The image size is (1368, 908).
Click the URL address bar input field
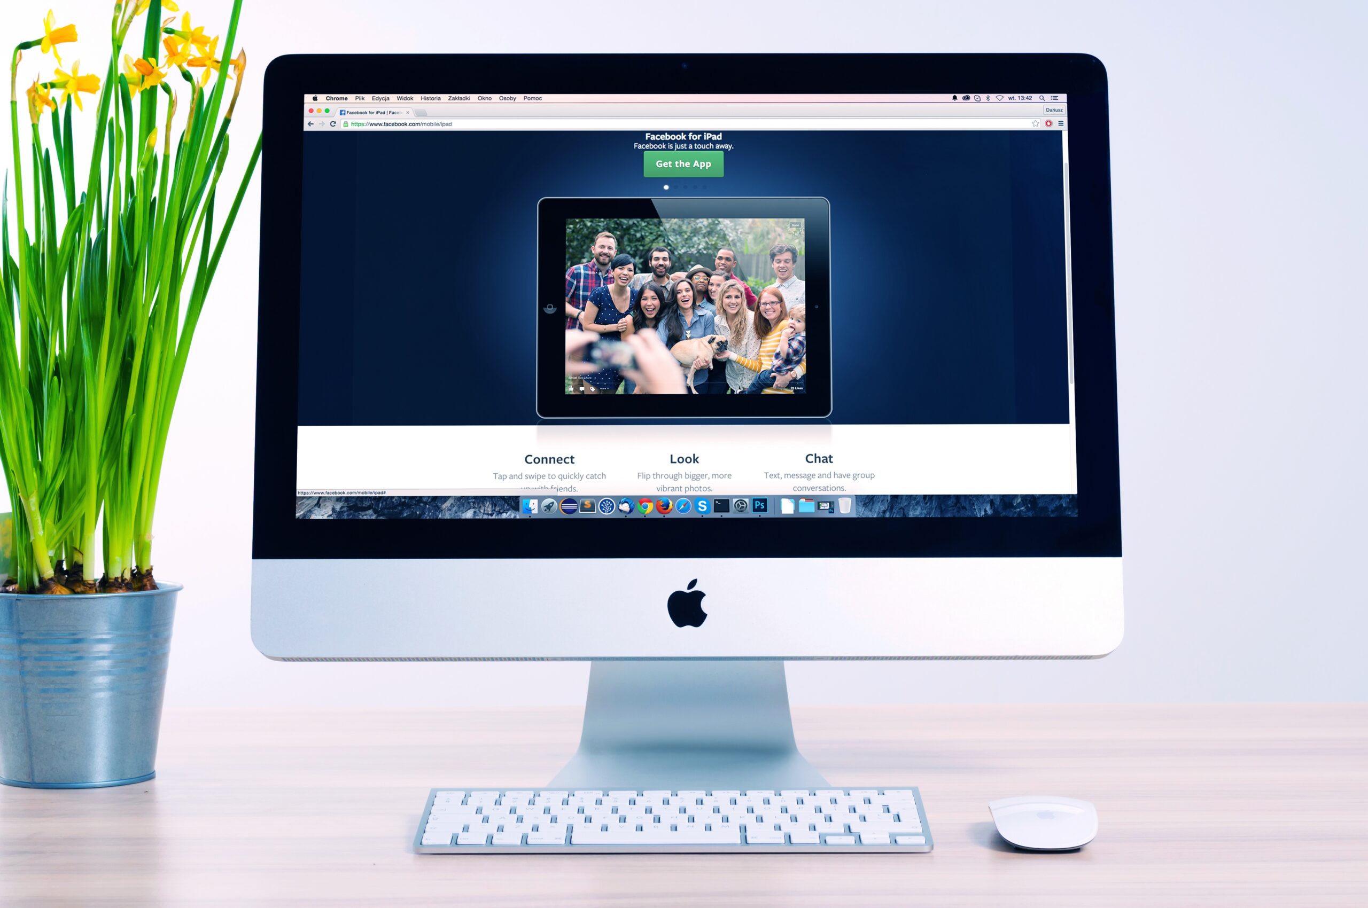pos(684,123)
